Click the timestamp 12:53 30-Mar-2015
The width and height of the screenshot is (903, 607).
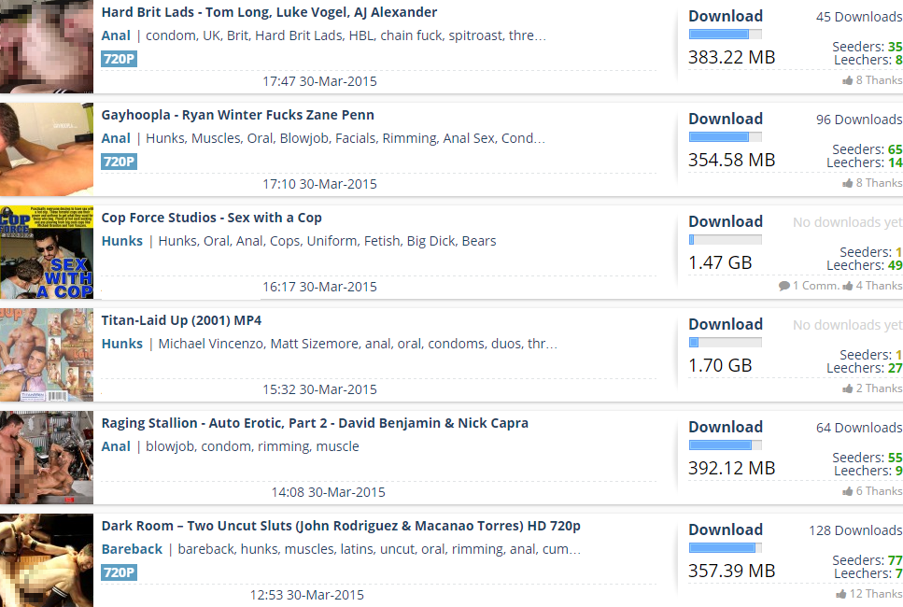point(307,595)
